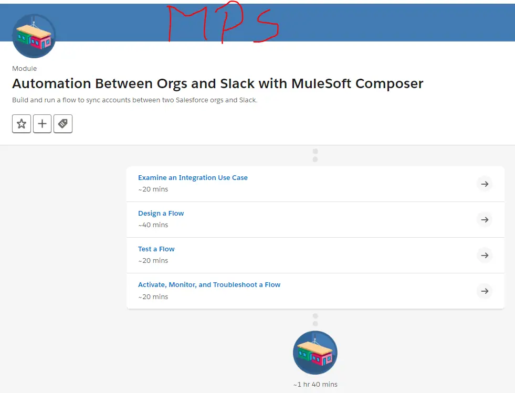Click the ~40 mins duration under Design a Flow
Image resolution: width=515 pixels, height=393 pixels.
(153, 225)
